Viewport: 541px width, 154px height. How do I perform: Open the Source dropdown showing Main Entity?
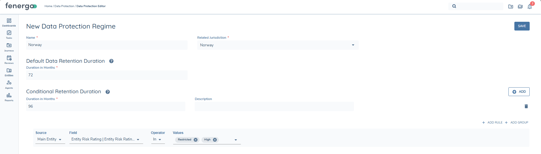tap(50, 139)
